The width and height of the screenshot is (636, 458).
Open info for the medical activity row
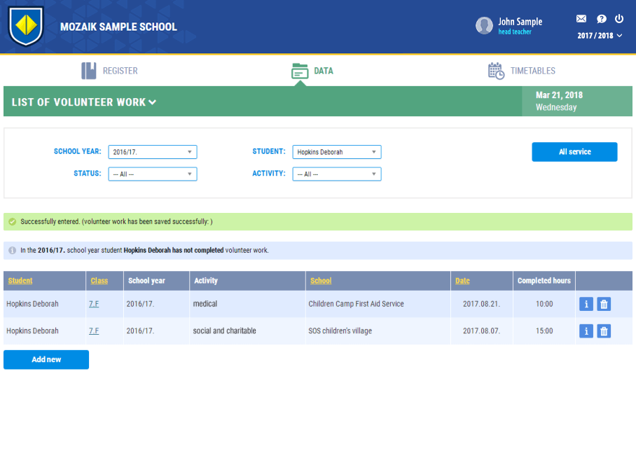[x=586, y=304]
